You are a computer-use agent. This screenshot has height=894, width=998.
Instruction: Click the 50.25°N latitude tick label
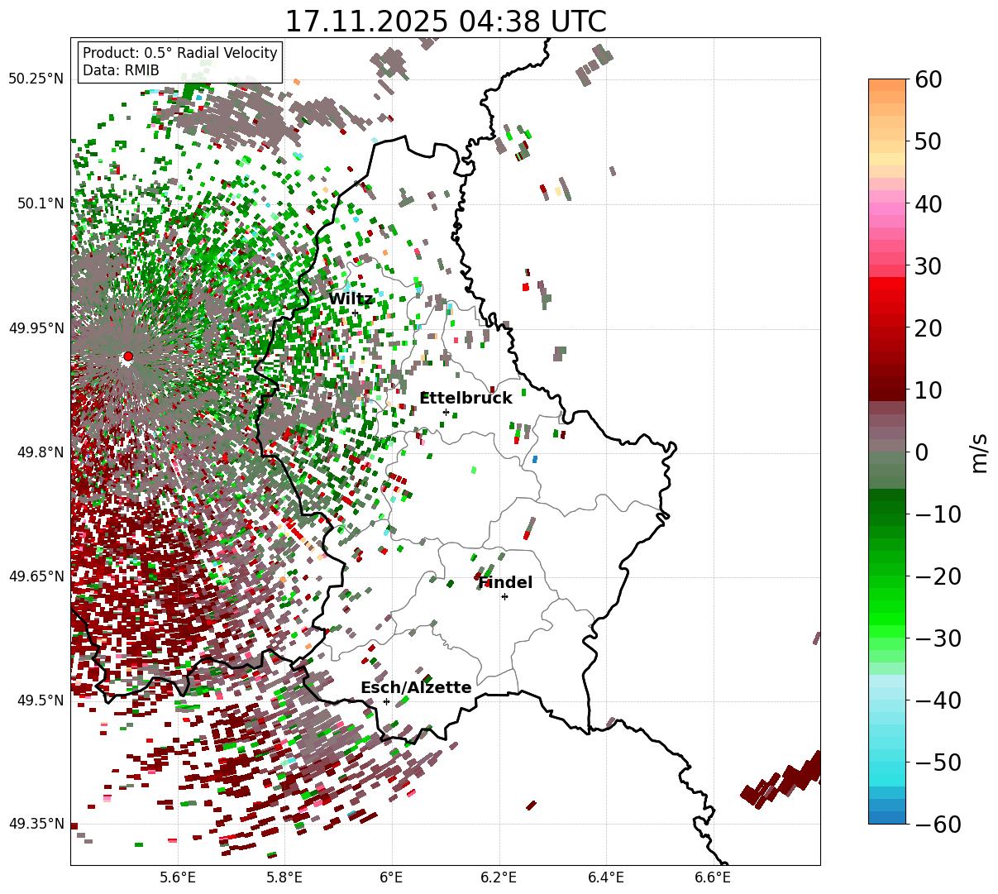click(36, 79)
